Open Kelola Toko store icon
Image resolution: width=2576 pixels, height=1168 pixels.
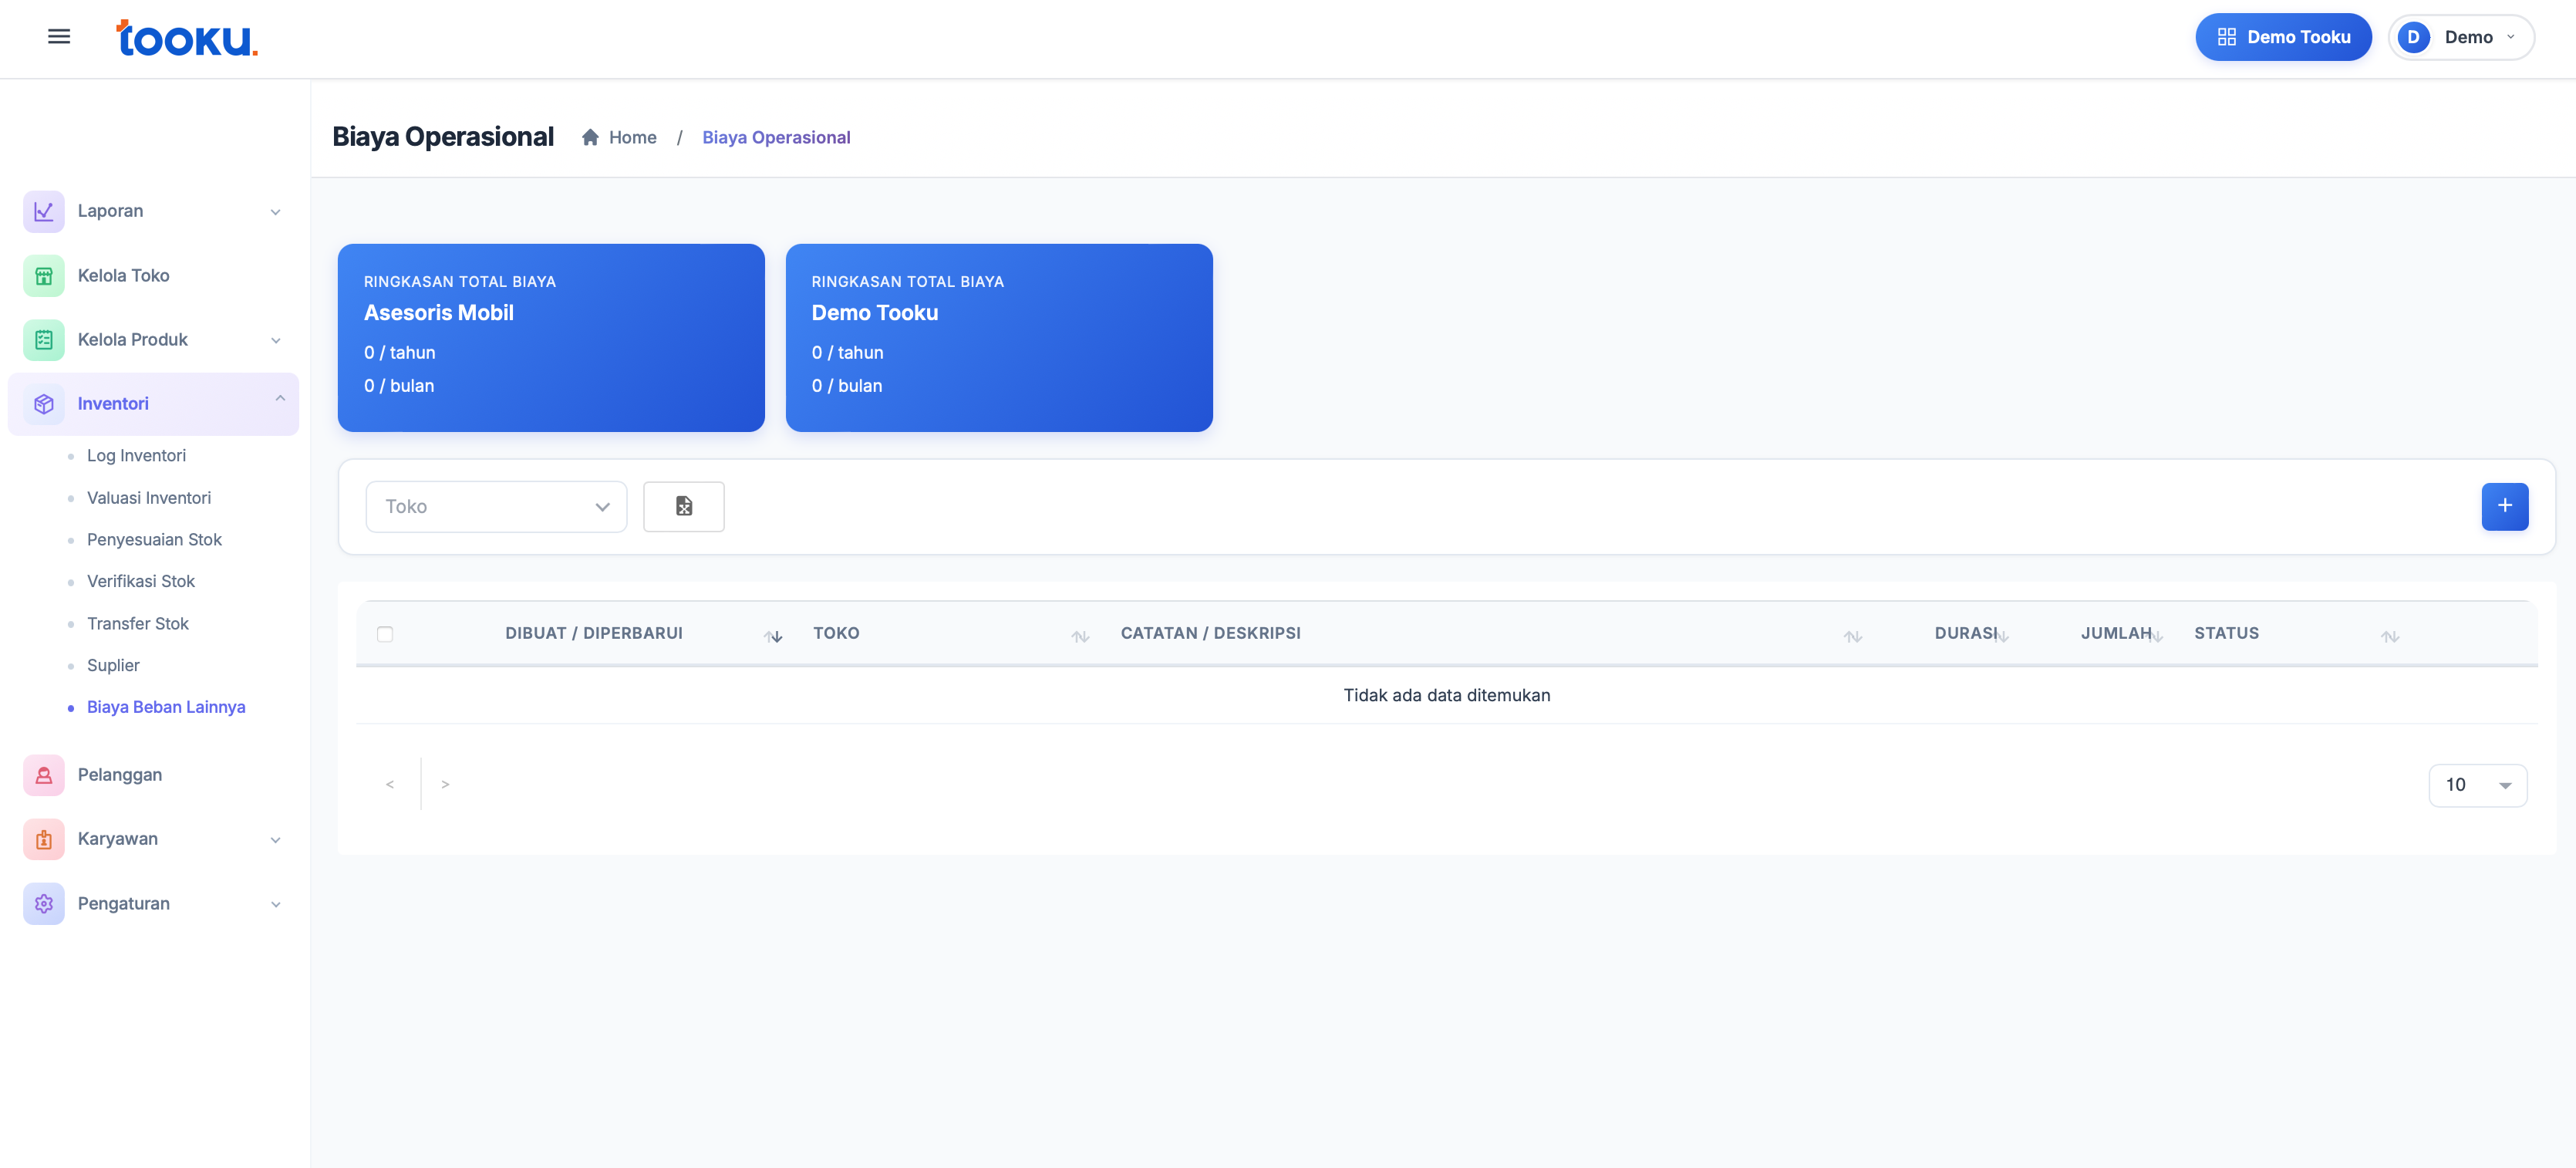pyautogui.click(x=43, y=276)
